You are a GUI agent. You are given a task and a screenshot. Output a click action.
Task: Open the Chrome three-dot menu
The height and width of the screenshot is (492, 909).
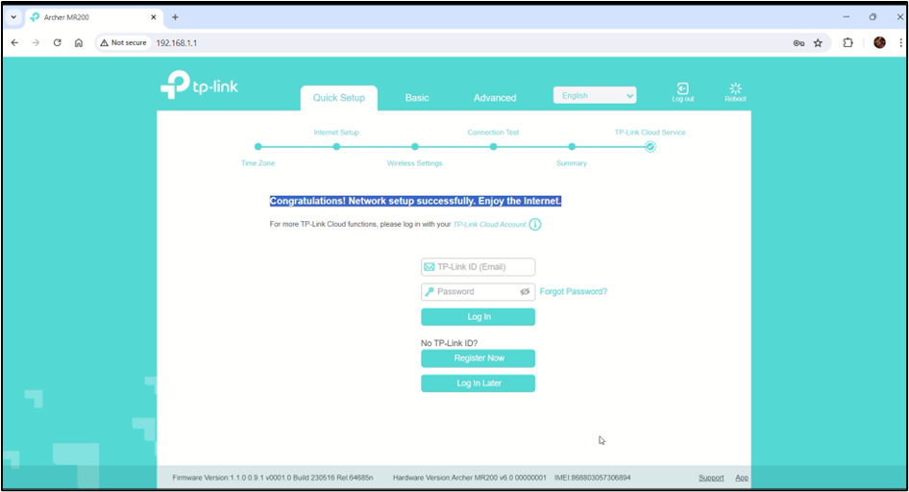tap(900, 43)
